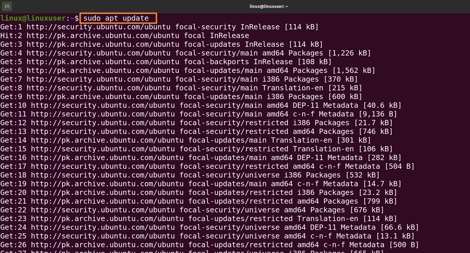Click the 'Get:18' universe i386 532 kB line
Screen dimensions: 470x253
pyautogui.click(x=190, y=175)
